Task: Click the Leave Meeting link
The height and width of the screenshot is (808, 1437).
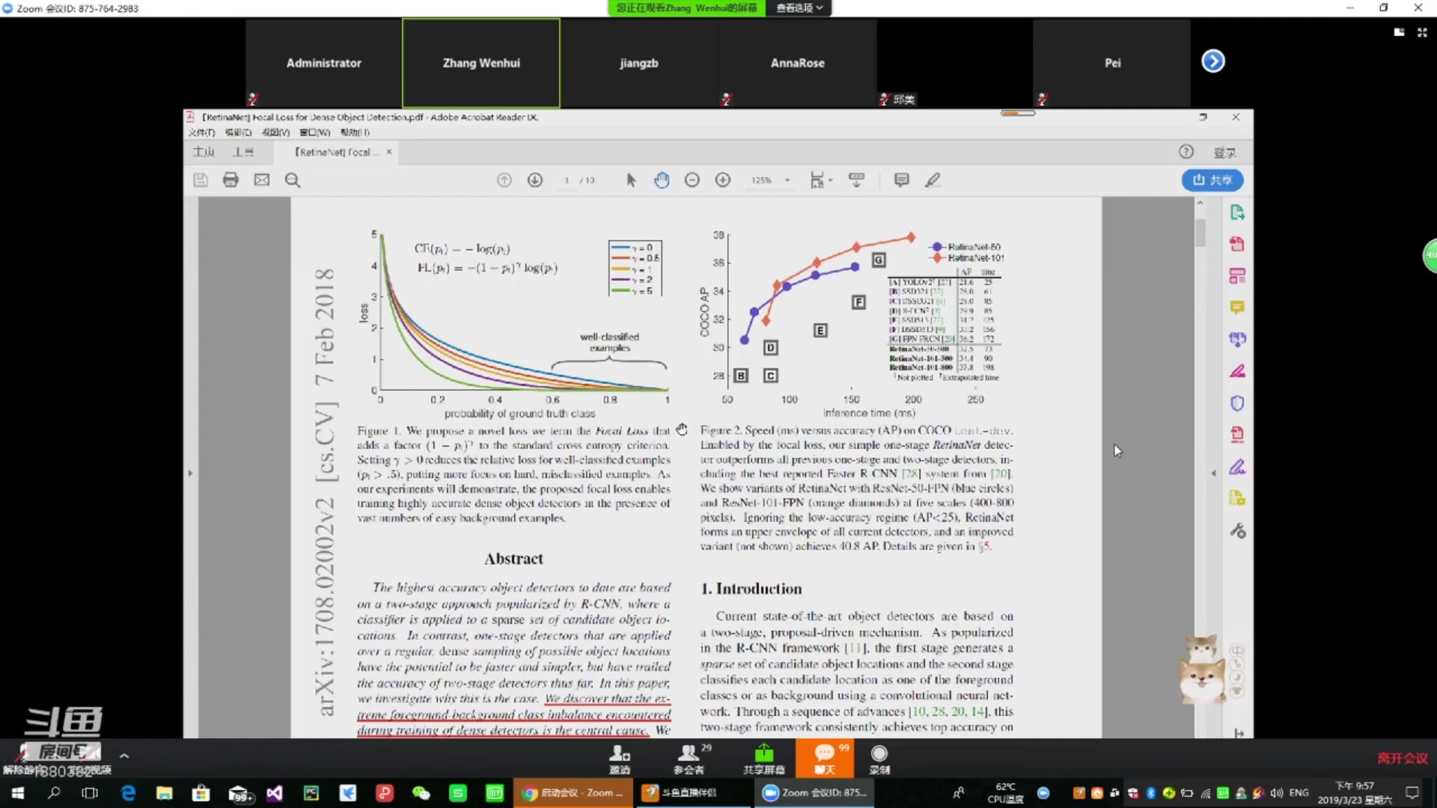Action: click(x=1402, y=758)
